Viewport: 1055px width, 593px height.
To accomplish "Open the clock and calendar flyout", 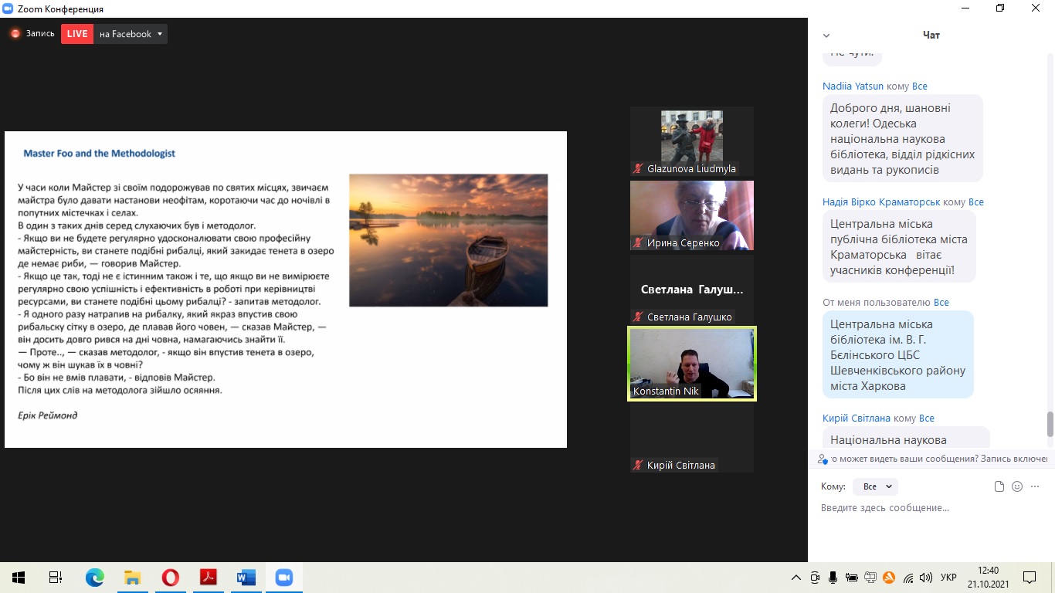I will tap(988, 577).
